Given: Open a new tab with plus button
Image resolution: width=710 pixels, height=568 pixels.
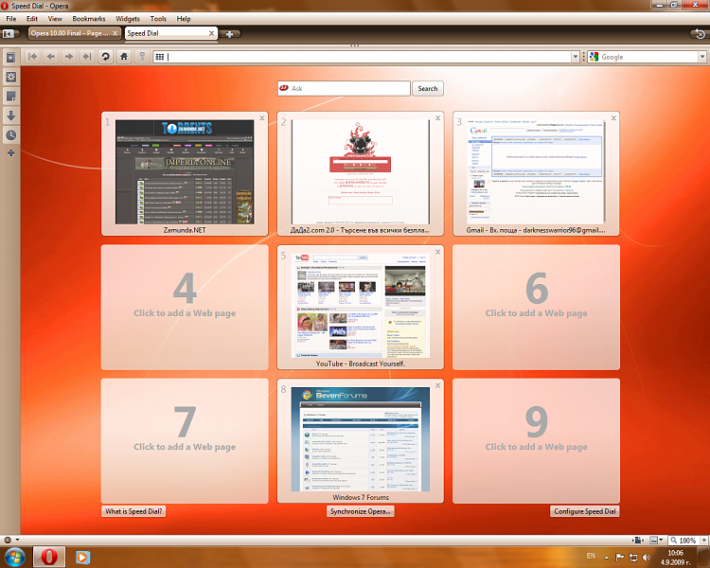Looking at the screenshot, I should click(230, 34).
